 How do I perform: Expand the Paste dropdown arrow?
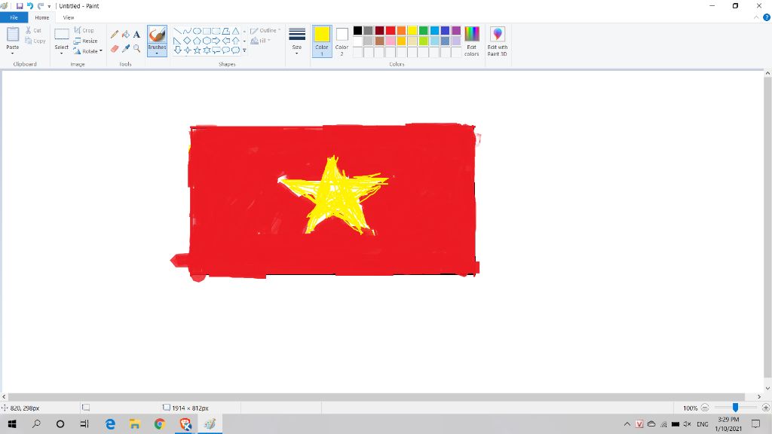coord(12,53)
